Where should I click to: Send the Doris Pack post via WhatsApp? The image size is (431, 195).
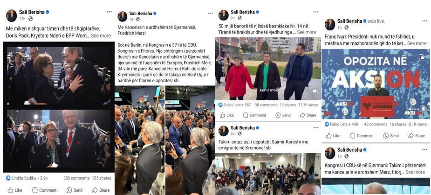tap(75, 190)
